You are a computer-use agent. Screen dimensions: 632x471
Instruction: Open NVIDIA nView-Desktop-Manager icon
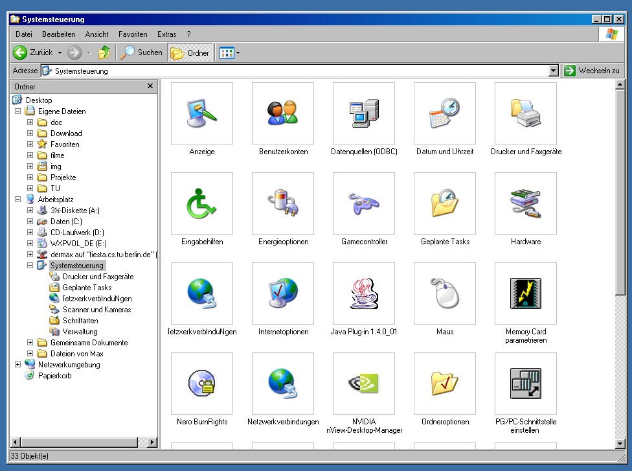pyautogui.click(x=363, y=384)
